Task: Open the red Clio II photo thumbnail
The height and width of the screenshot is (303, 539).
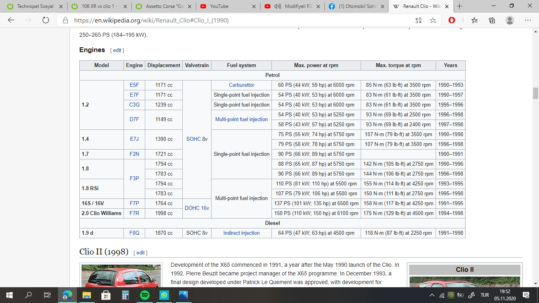Action: (x=120, y=276)
